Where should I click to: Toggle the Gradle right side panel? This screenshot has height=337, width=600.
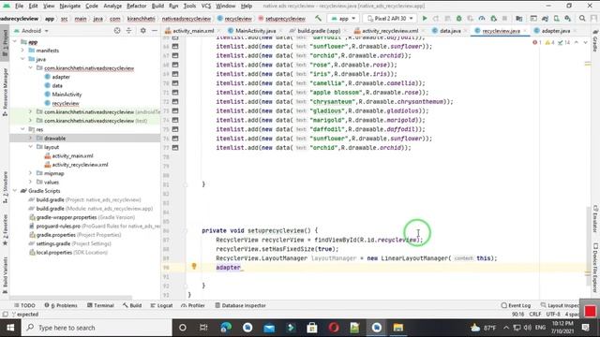tap(595, 41)
